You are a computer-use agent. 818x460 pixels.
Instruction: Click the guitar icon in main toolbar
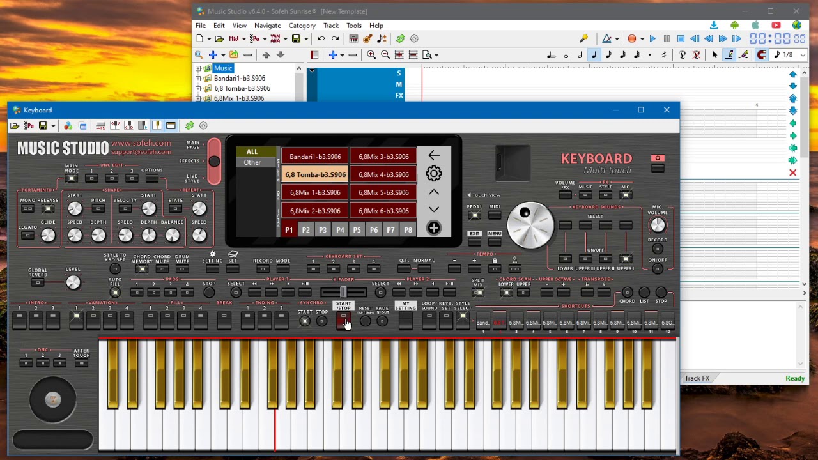coord(367,39)
